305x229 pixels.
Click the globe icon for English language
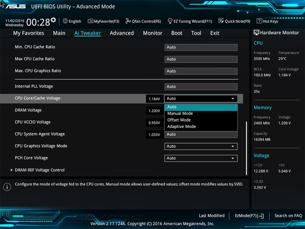point(65,21)
